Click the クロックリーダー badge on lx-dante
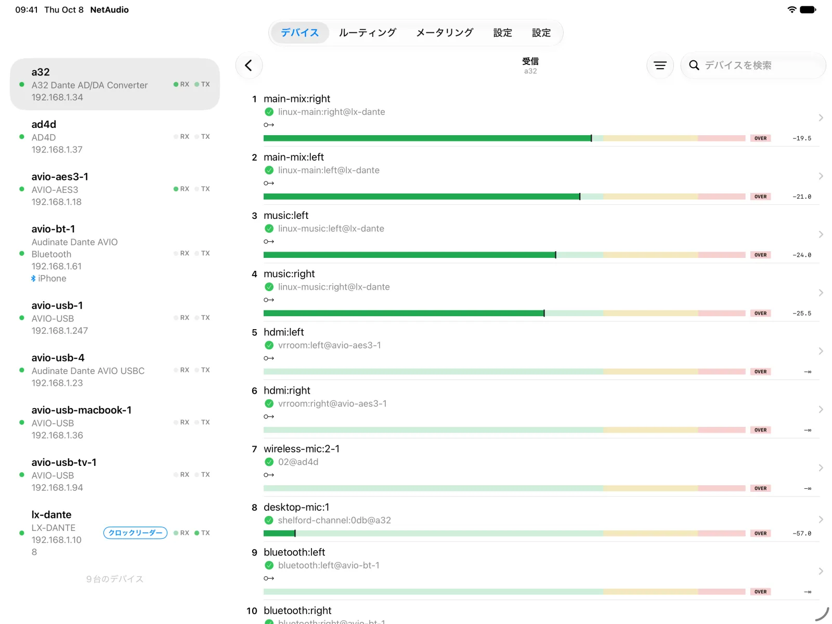This screenshot has width=832, height=624. [135, 533]
